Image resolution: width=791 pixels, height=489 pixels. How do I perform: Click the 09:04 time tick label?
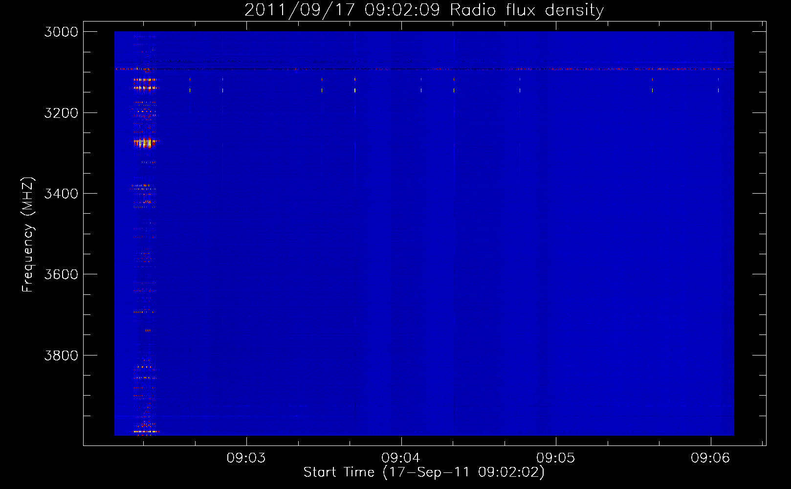point(401,458)
